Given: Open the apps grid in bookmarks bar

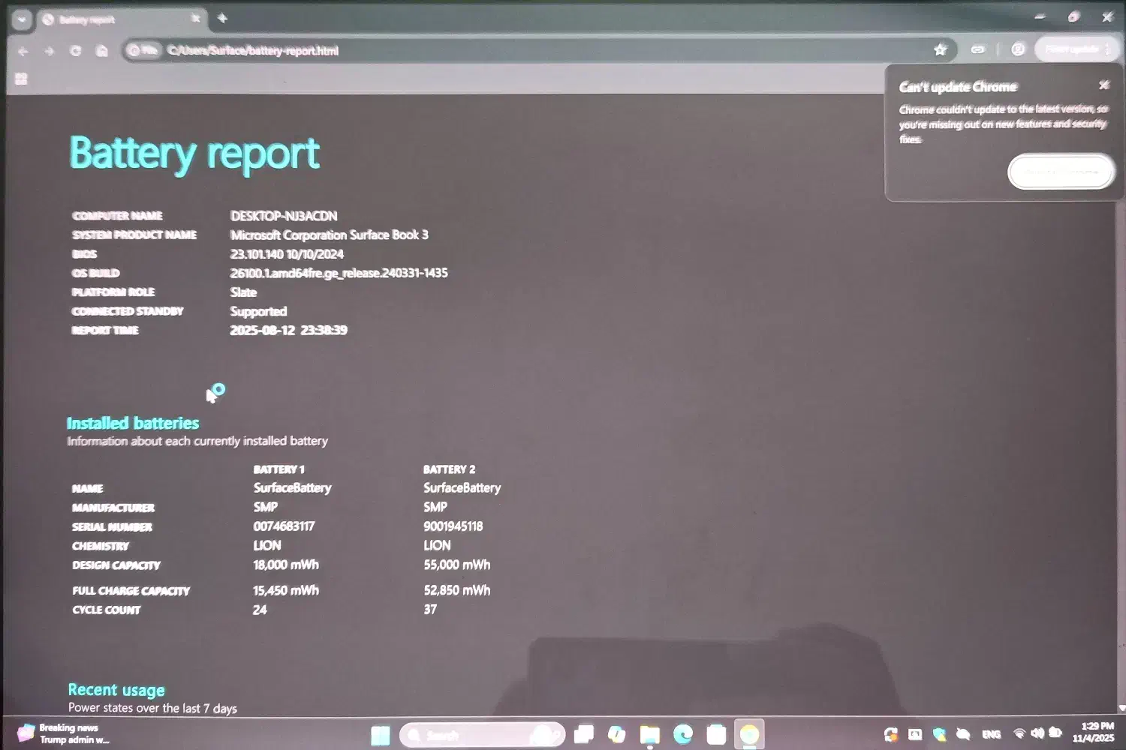Looking at the screenshot, I should [21, 79].
